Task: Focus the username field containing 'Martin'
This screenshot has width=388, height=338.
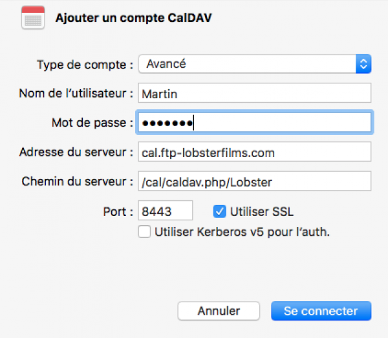Action: pos(255,93)
